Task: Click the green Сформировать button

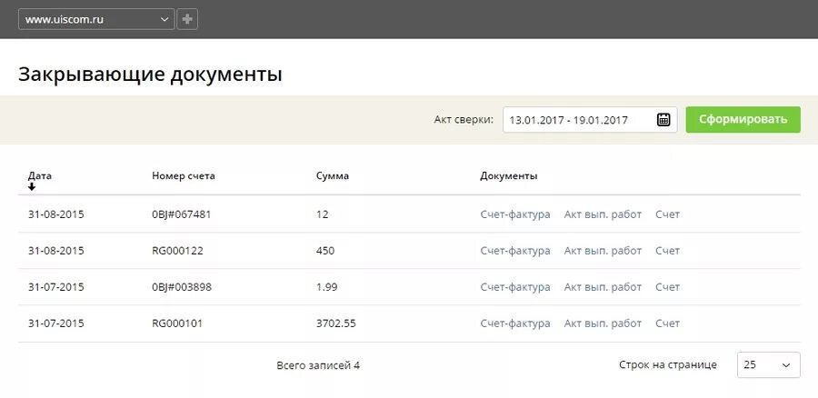Action: point(743,119)
